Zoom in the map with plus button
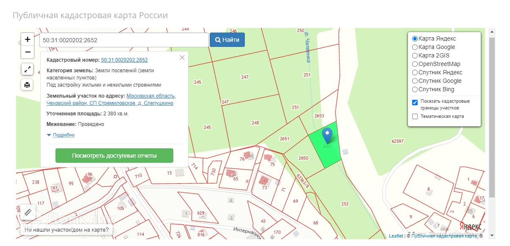Screen dimensions: 510x246 [x=27, y=39]
